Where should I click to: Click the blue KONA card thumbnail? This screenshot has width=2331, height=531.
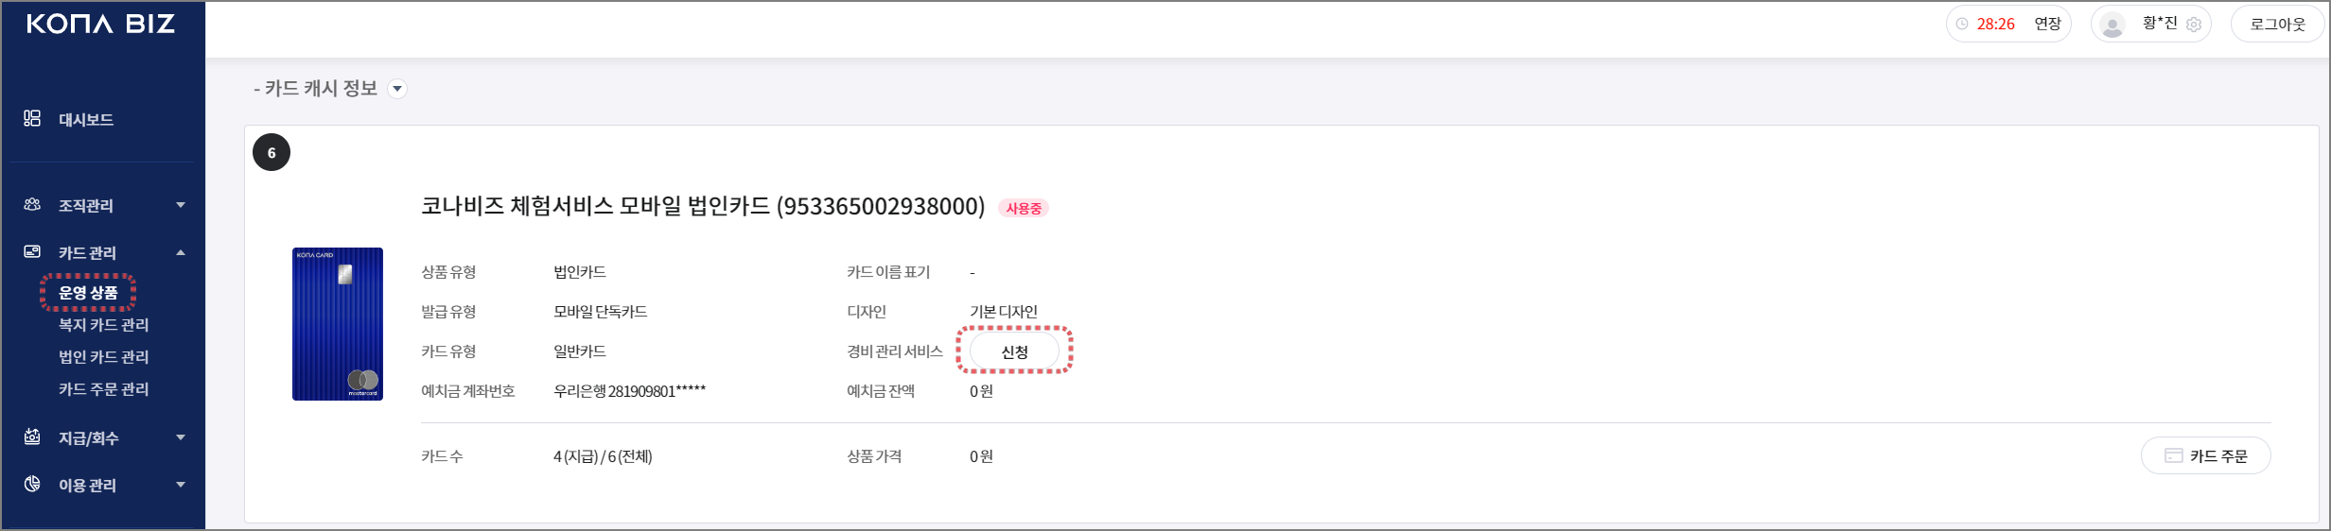(x=338, y=324)
